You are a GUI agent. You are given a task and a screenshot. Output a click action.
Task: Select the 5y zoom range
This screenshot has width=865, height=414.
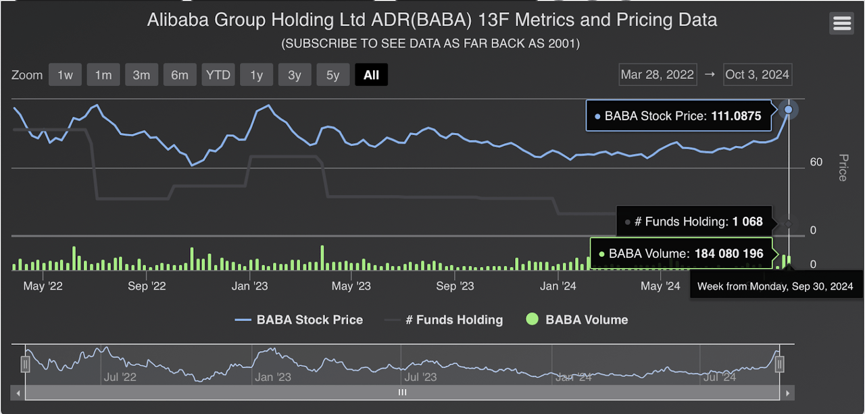point(333,75)
